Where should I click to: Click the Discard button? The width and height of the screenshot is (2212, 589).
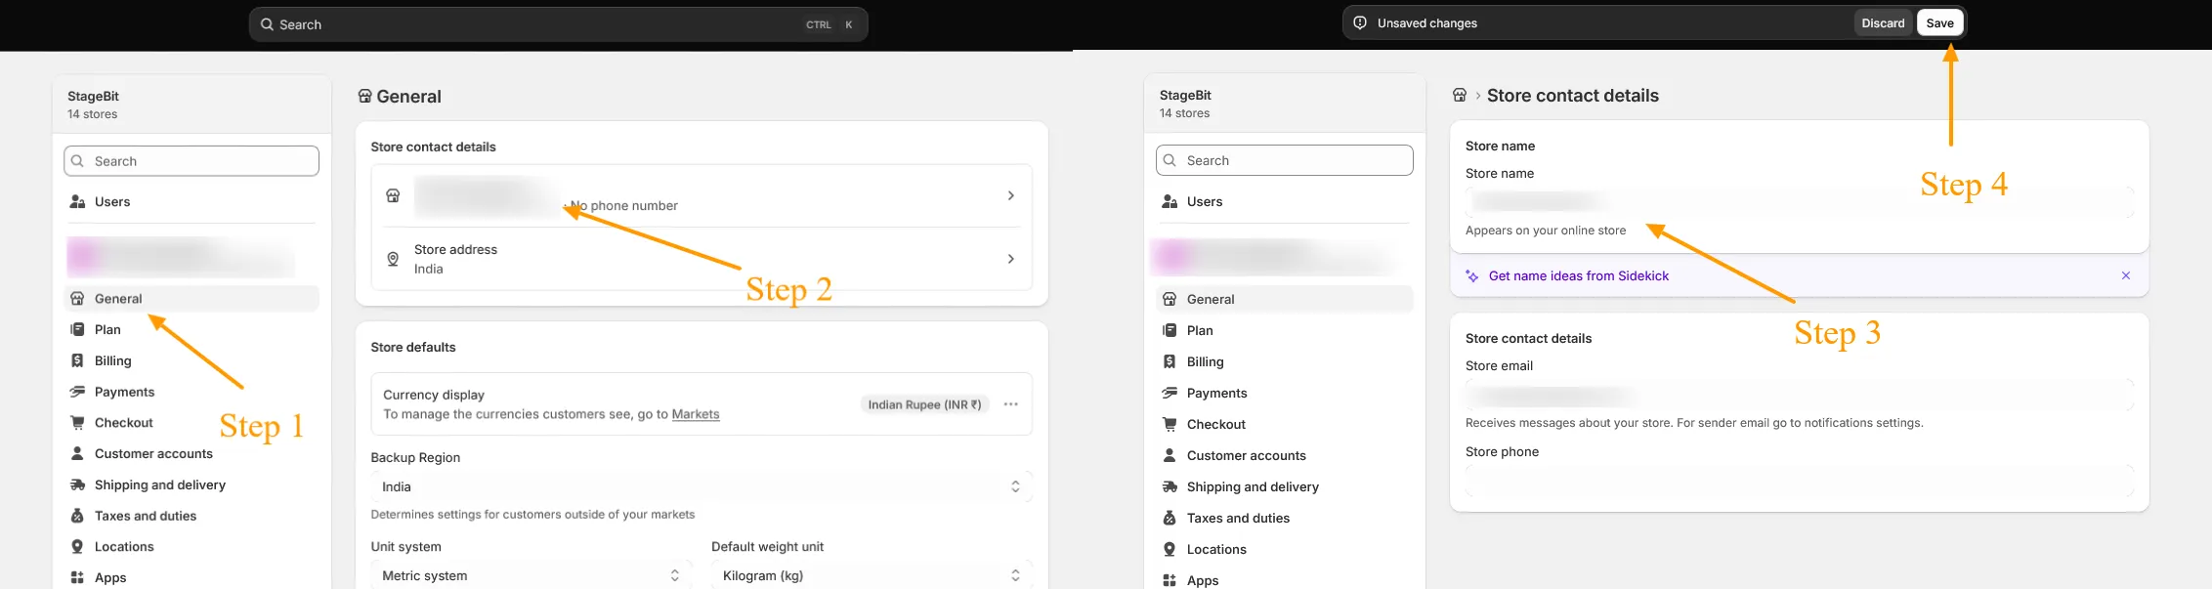[x=1883, y=22]
